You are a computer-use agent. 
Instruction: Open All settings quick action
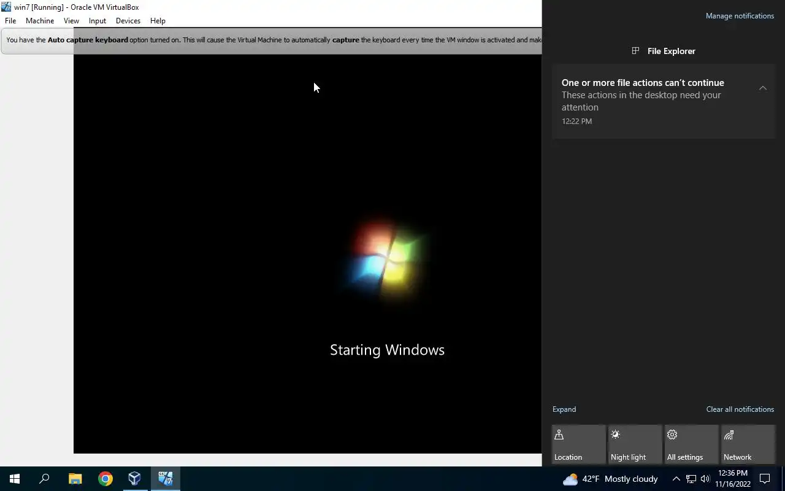point(691,444)
